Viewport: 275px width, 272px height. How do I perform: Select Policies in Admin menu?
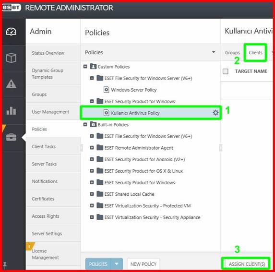click(53, 129)
